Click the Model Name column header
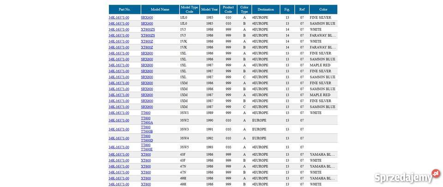This screenshot has height=187, width=443. tap(160, 9)
